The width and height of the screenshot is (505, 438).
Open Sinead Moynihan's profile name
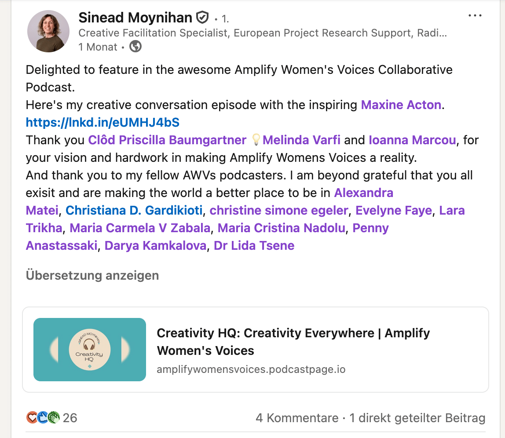(x=136, y=17)
